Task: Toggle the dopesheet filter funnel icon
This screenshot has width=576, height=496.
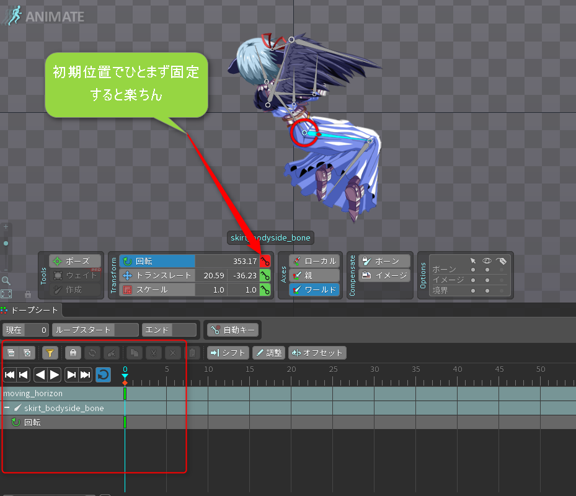Action: coord(50,353)
